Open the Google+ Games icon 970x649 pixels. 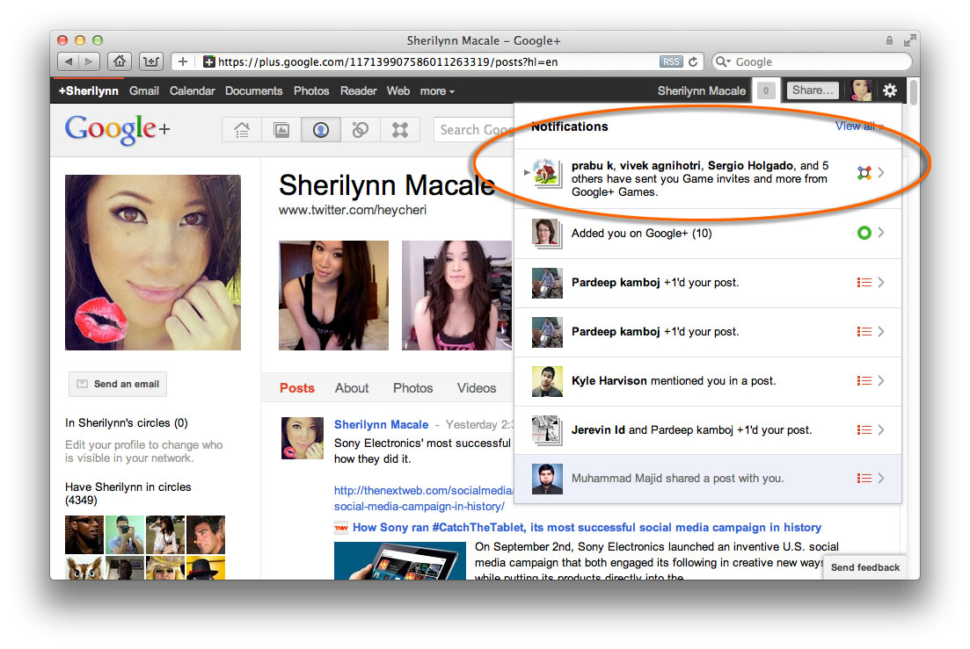pos(399,130)
